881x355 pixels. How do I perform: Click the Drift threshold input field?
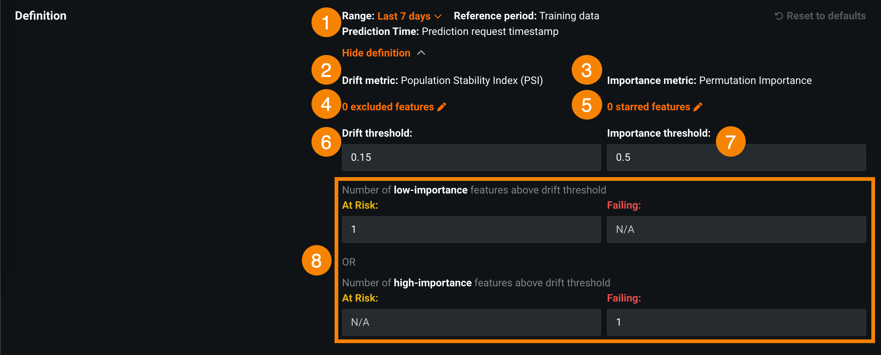click(471, 157)
